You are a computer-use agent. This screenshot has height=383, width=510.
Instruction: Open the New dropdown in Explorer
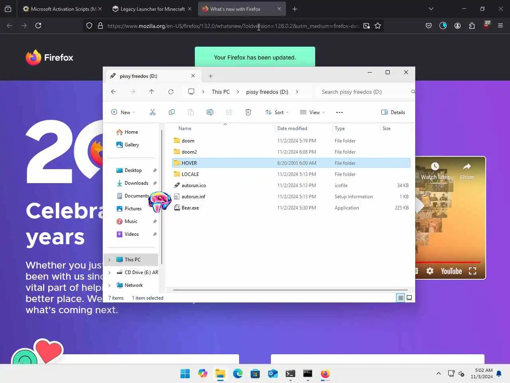coord(123,113)
